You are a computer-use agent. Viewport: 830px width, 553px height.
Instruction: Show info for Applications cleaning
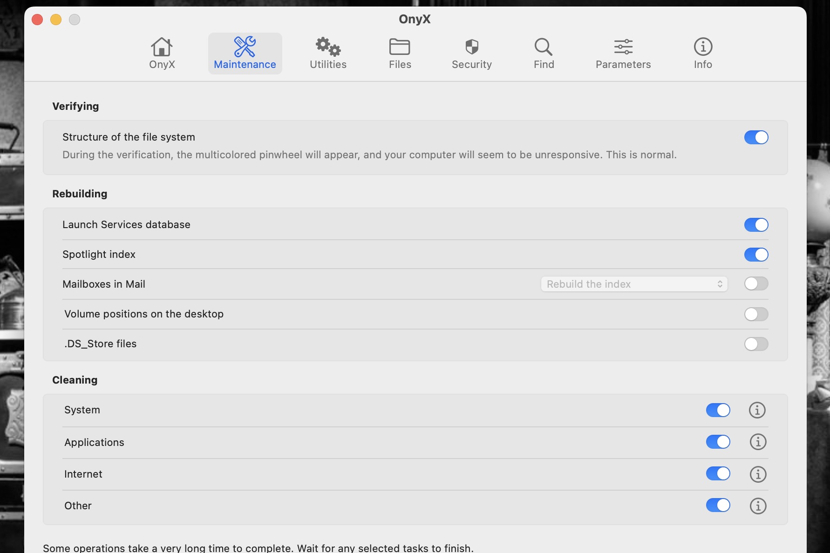pyautogui.click(x=758, y=442)
